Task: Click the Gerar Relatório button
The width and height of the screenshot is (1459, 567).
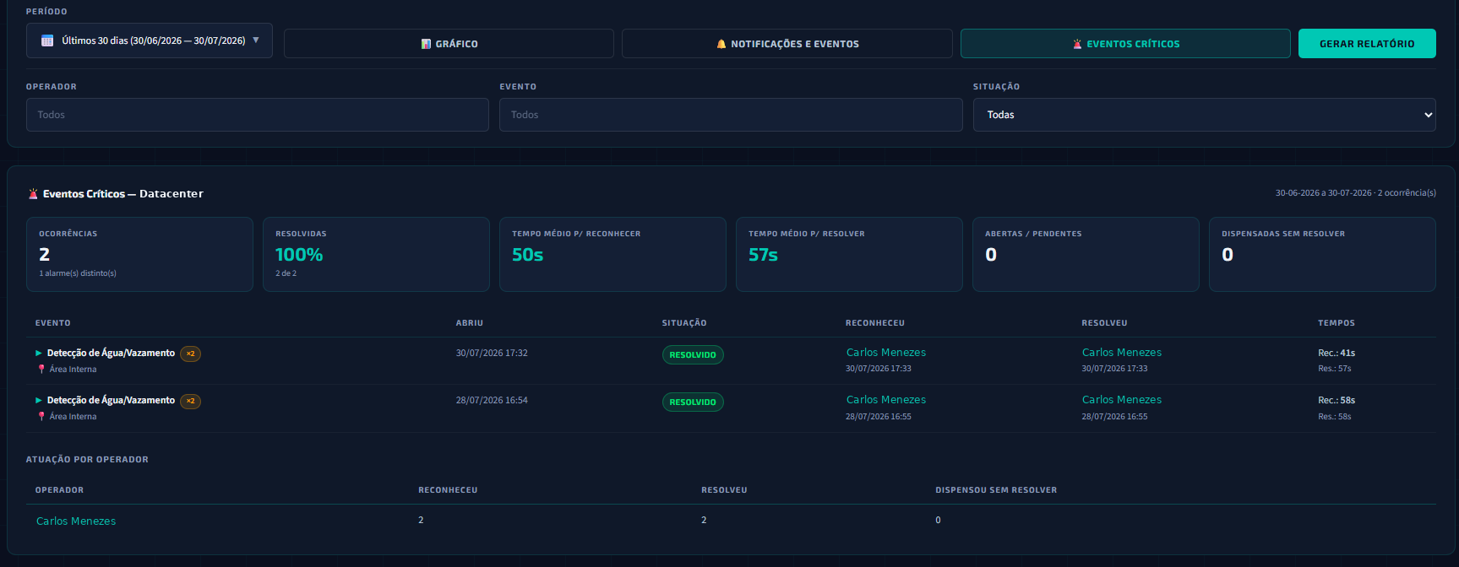Action: (x=1367, y=44)
